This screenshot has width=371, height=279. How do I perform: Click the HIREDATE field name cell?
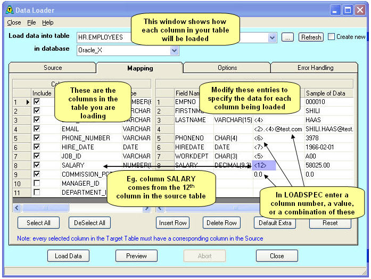click(194, 147)
